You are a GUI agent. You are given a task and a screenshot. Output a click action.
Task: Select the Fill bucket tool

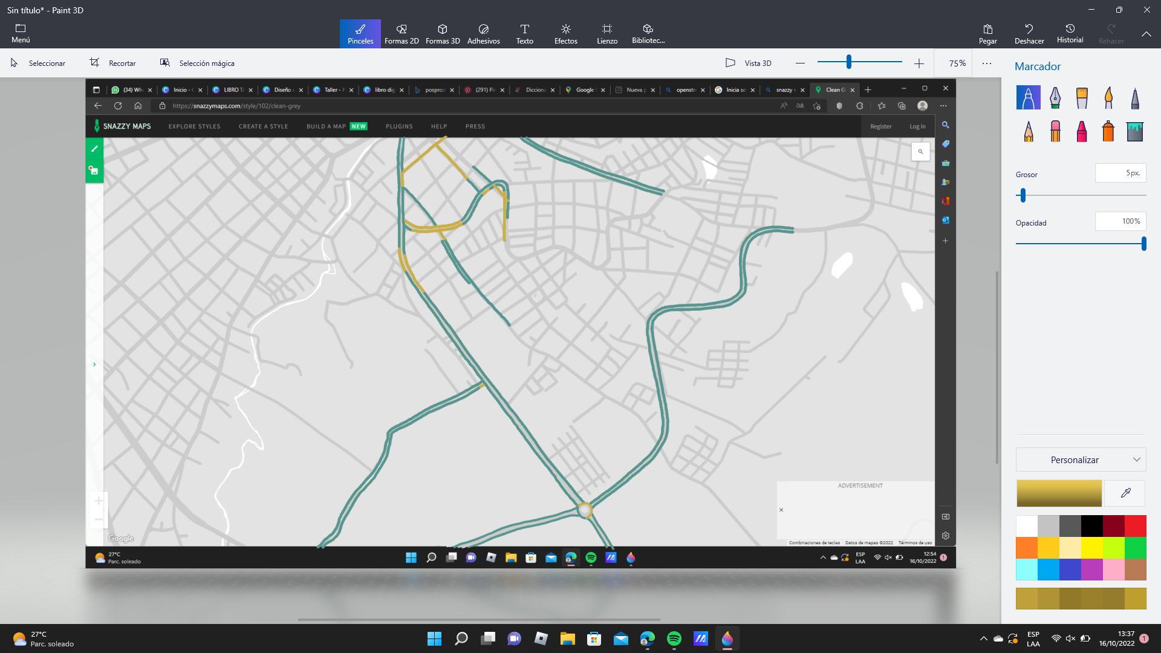(1135, 131)
